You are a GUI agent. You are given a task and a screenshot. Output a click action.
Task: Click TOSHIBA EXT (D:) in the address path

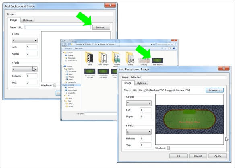click(x=91, y=44)
